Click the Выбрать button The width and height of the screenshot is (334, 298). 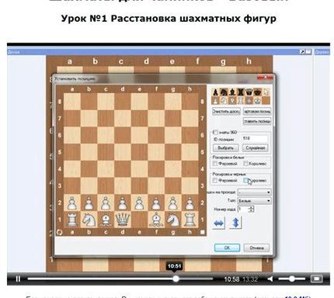[225, 148]
